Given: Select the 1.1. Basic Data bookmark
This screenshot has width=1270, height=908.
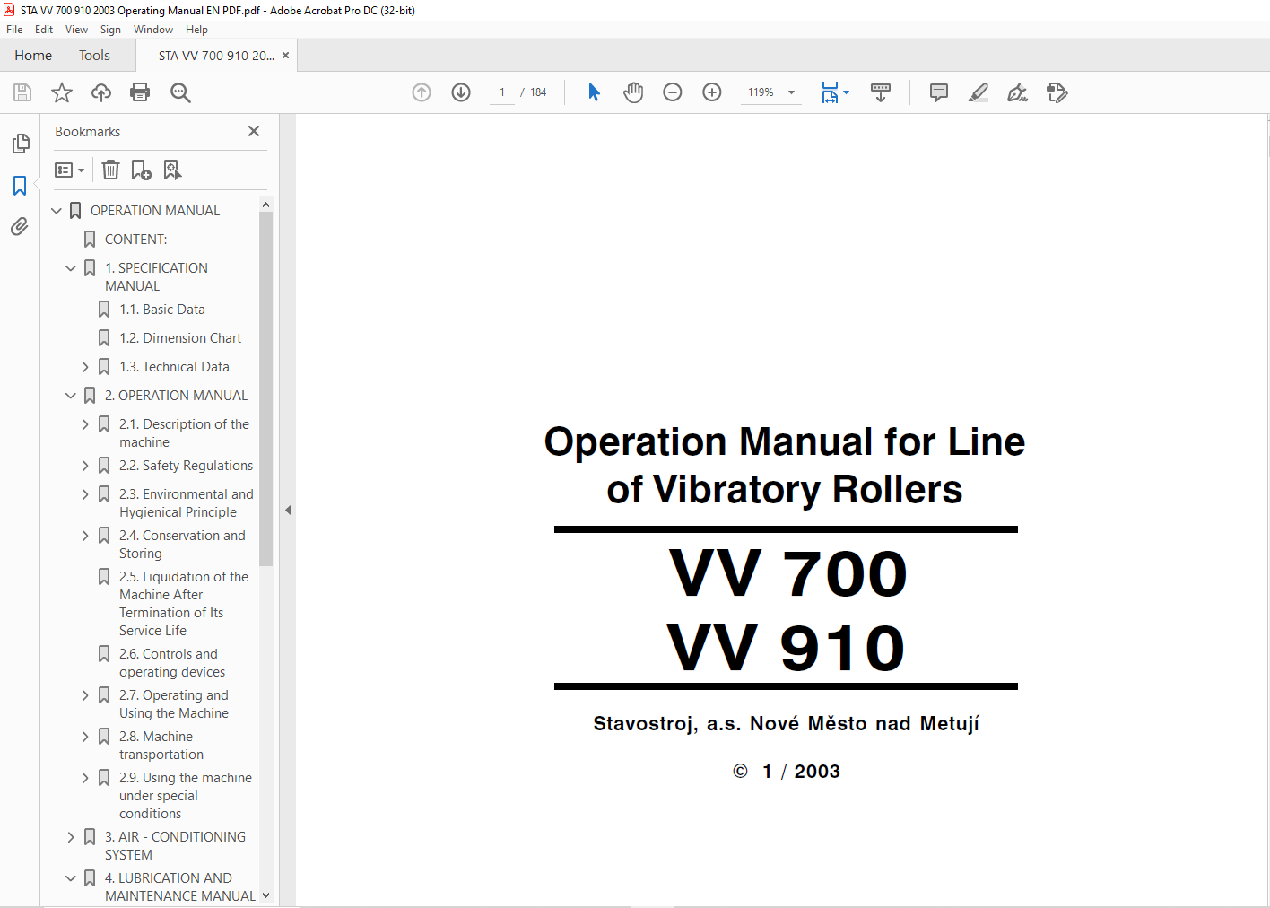Looking at the screenshot, I should point(162,310).
